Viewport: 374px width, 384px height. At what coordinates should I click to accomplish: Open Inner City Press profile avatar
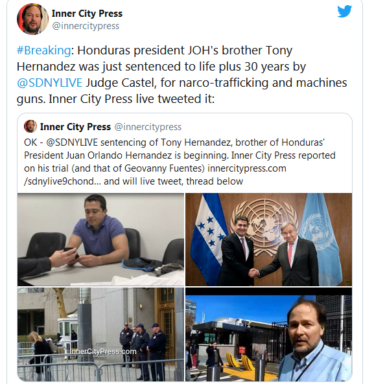[x=32, y=19]
